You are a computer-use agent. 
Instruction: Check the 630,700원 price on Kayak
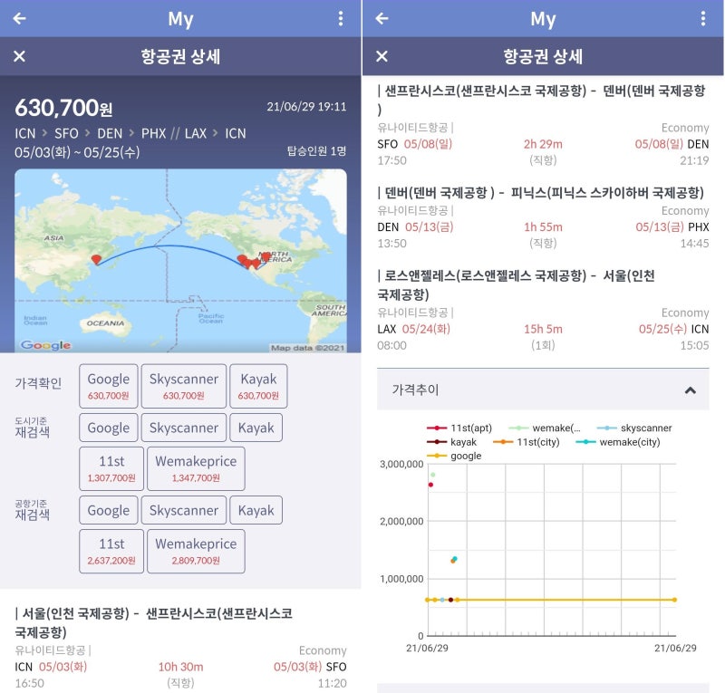coord(258,386)
